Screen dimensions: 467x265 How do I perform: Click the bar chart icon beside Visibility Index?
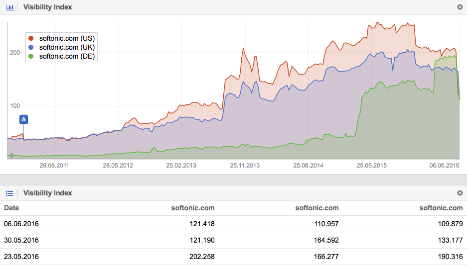9,7
